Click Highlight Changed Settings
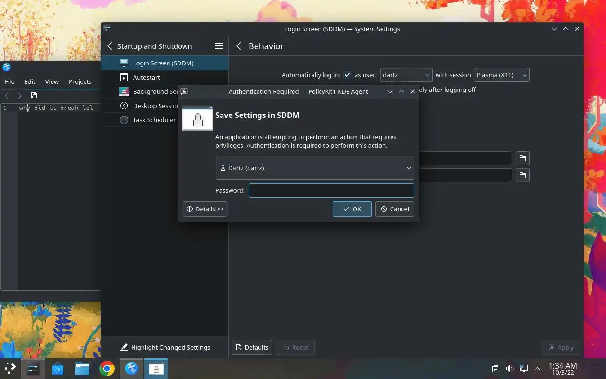Screen dimensions: 606x379 click(165, 347)
